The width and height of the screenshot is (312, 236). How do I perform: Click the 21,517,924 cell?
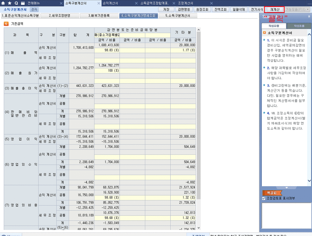pos(183,188)
